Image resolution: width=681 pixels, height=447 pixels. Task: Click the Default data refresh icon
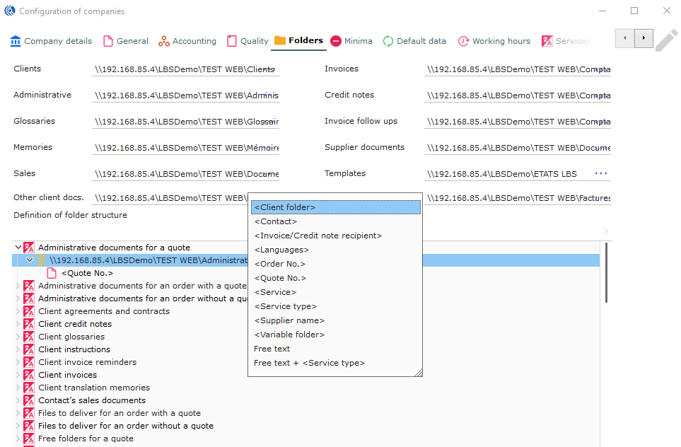[388, 41]
